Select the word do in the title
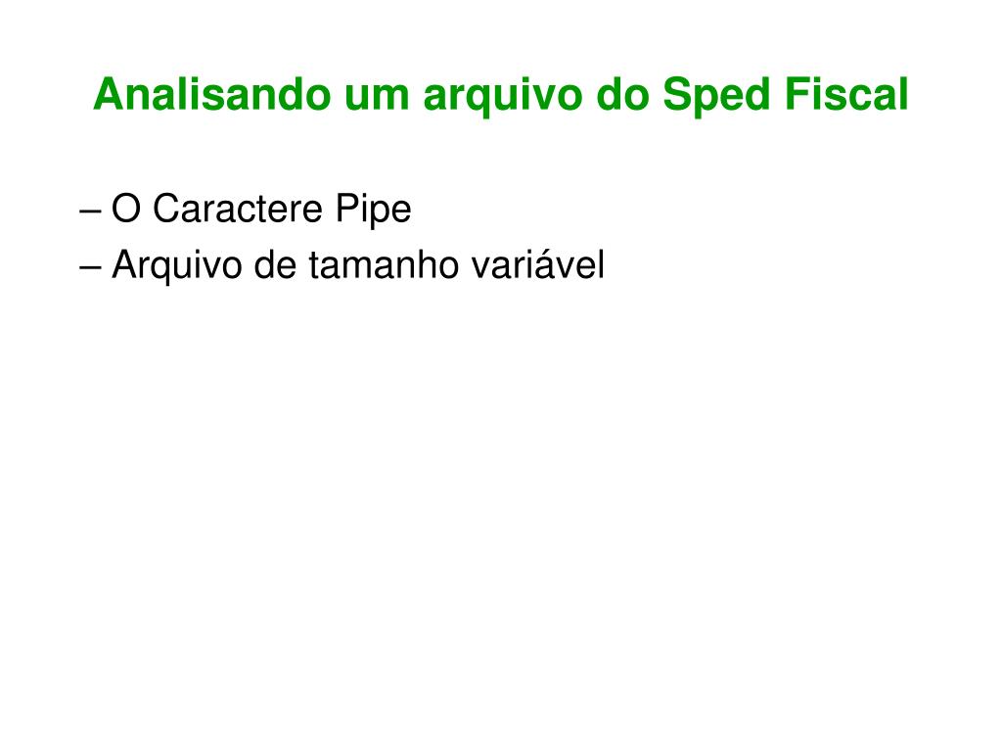Viewport: 1002px width, 752px height. tap(621, 95)
